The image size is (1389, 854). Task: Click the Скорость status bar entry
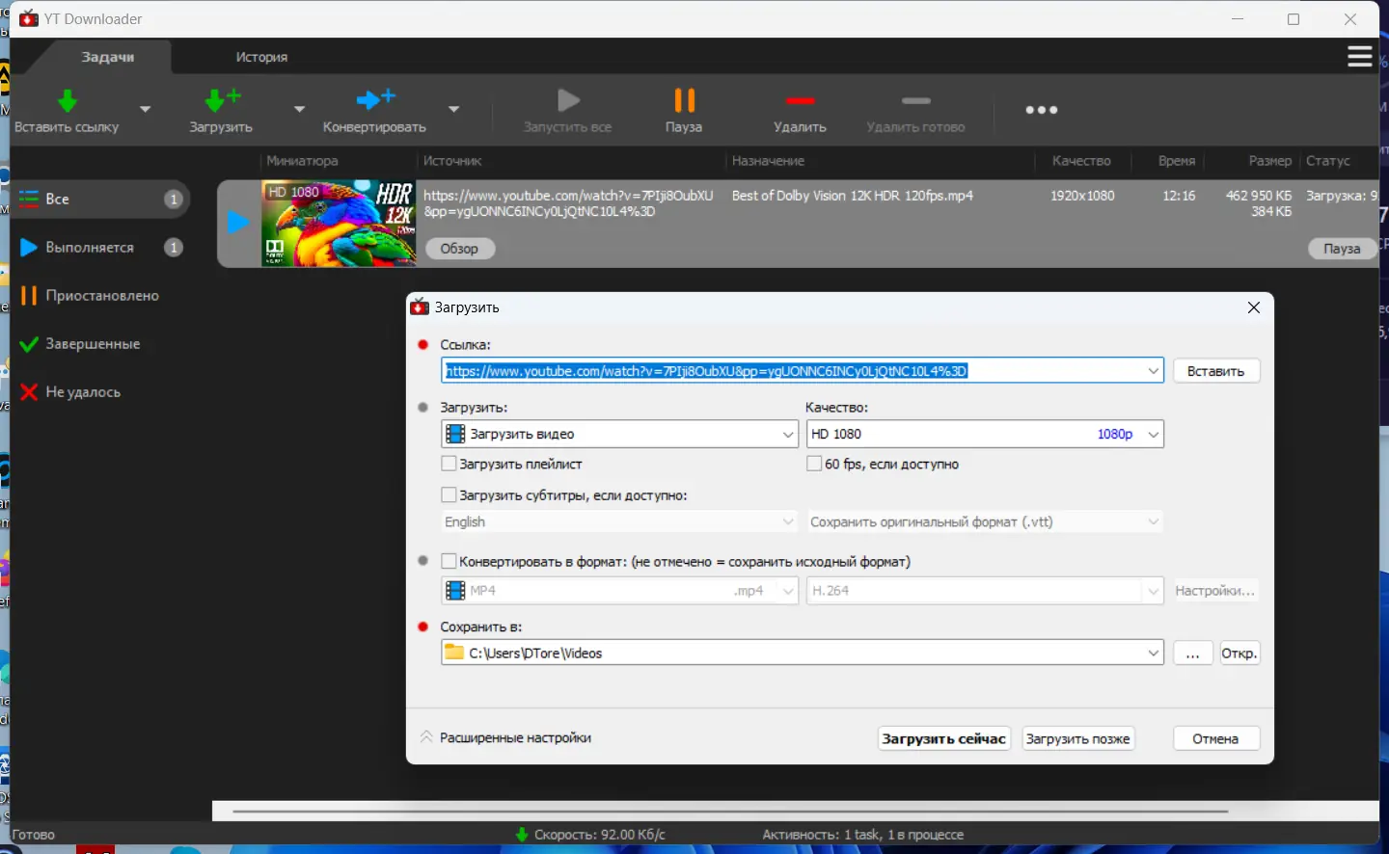coord(590,835)
